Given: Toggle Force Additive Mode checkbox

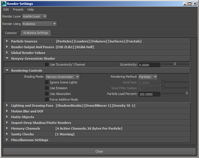Looking at the screenshot, I should click(47, 100).
